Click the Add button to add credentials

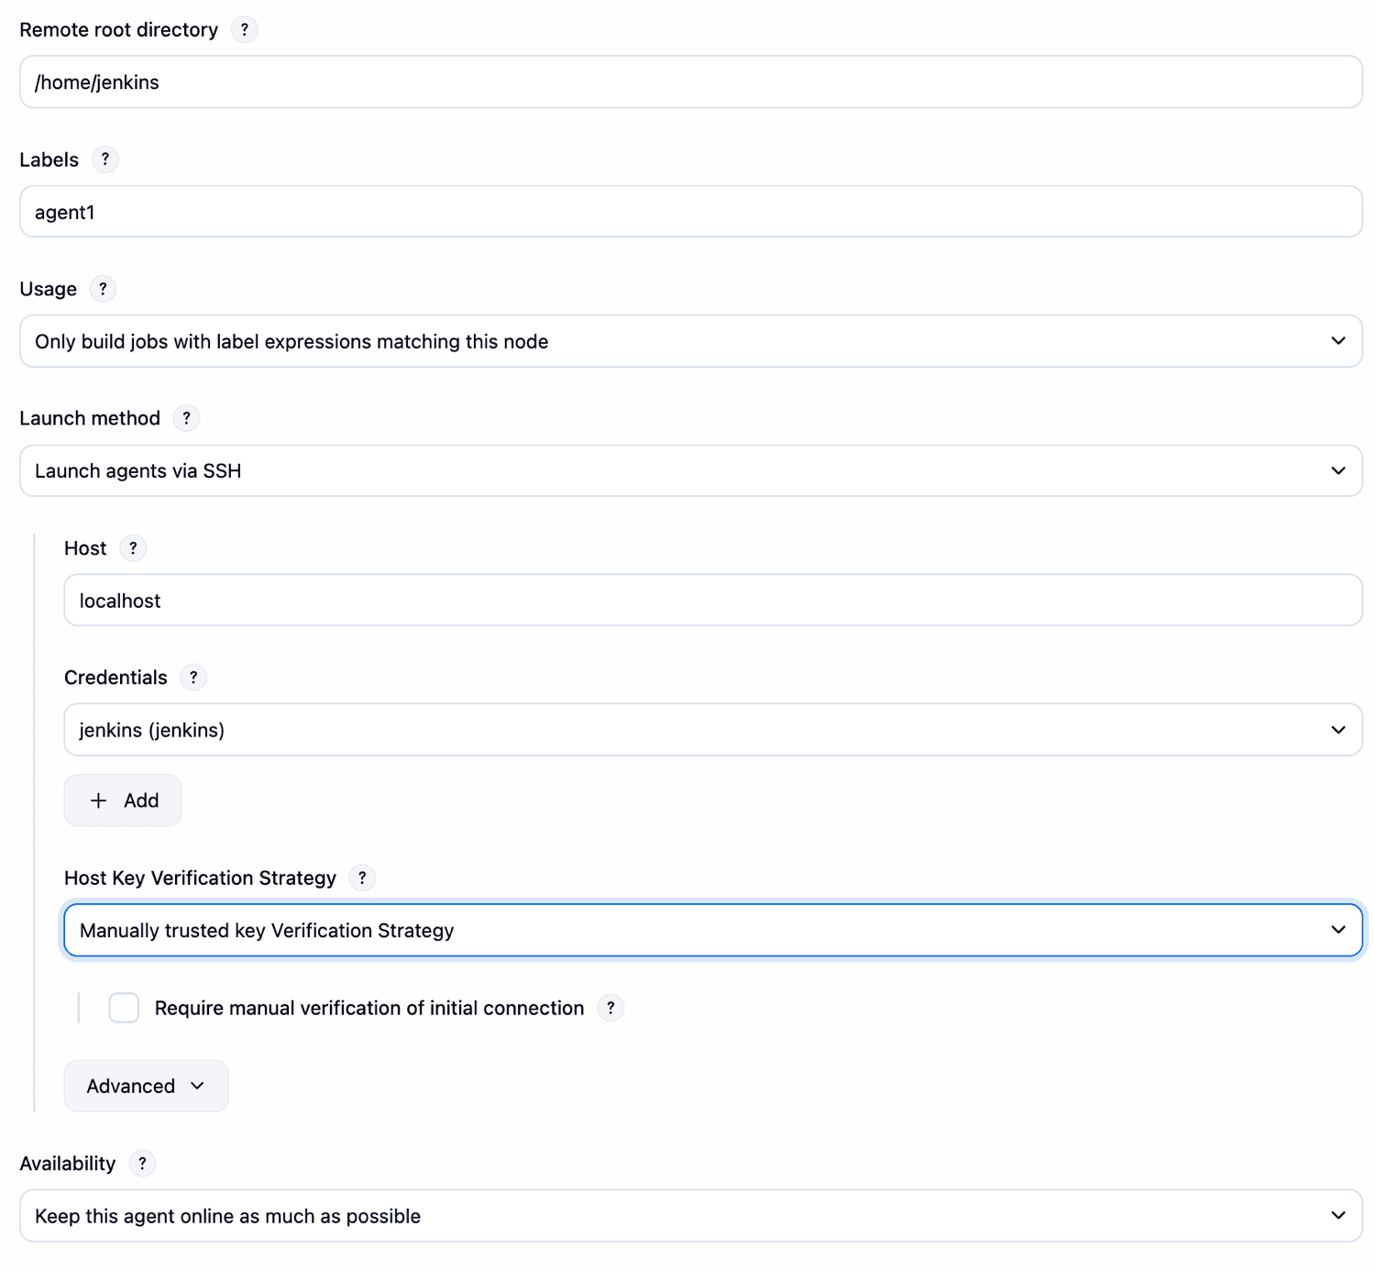122,801
